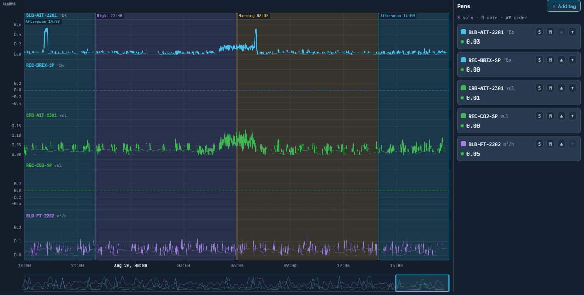Move CRB-AIT-2301 pen down in order

[573, 88]
